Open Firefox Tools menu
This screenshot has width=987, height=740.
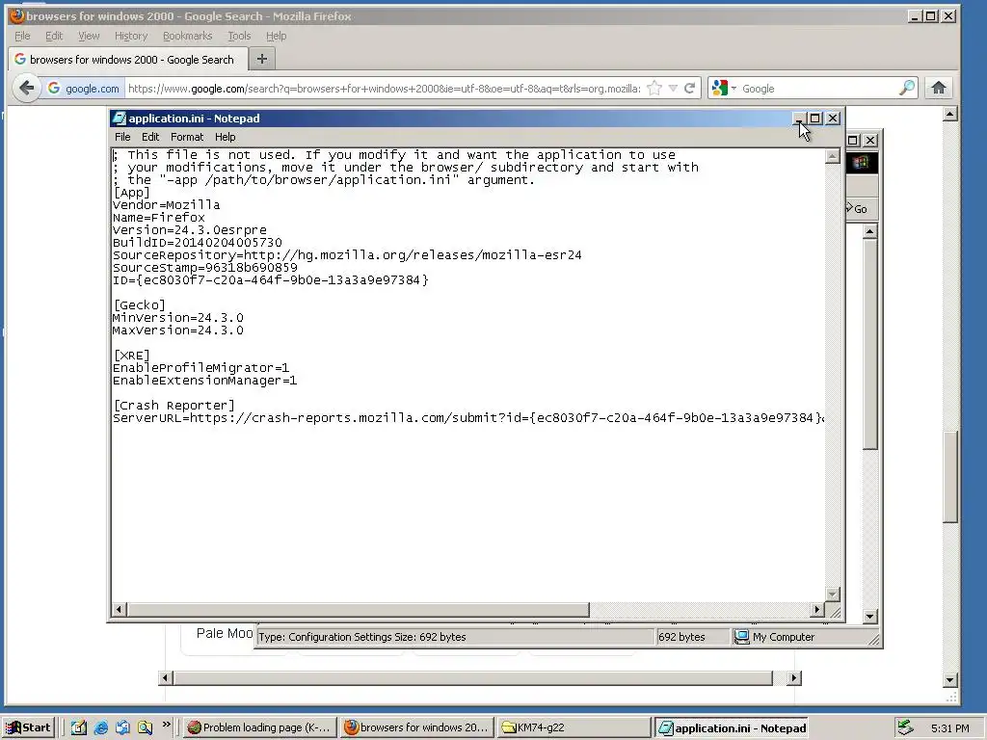239,36
